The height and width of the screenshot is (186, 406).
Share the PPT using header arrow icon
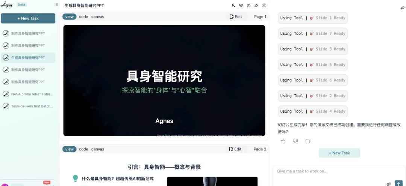point(256,5)
